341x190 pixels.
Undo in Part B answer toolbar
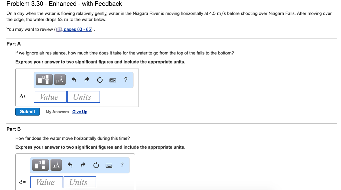[70, 165]
